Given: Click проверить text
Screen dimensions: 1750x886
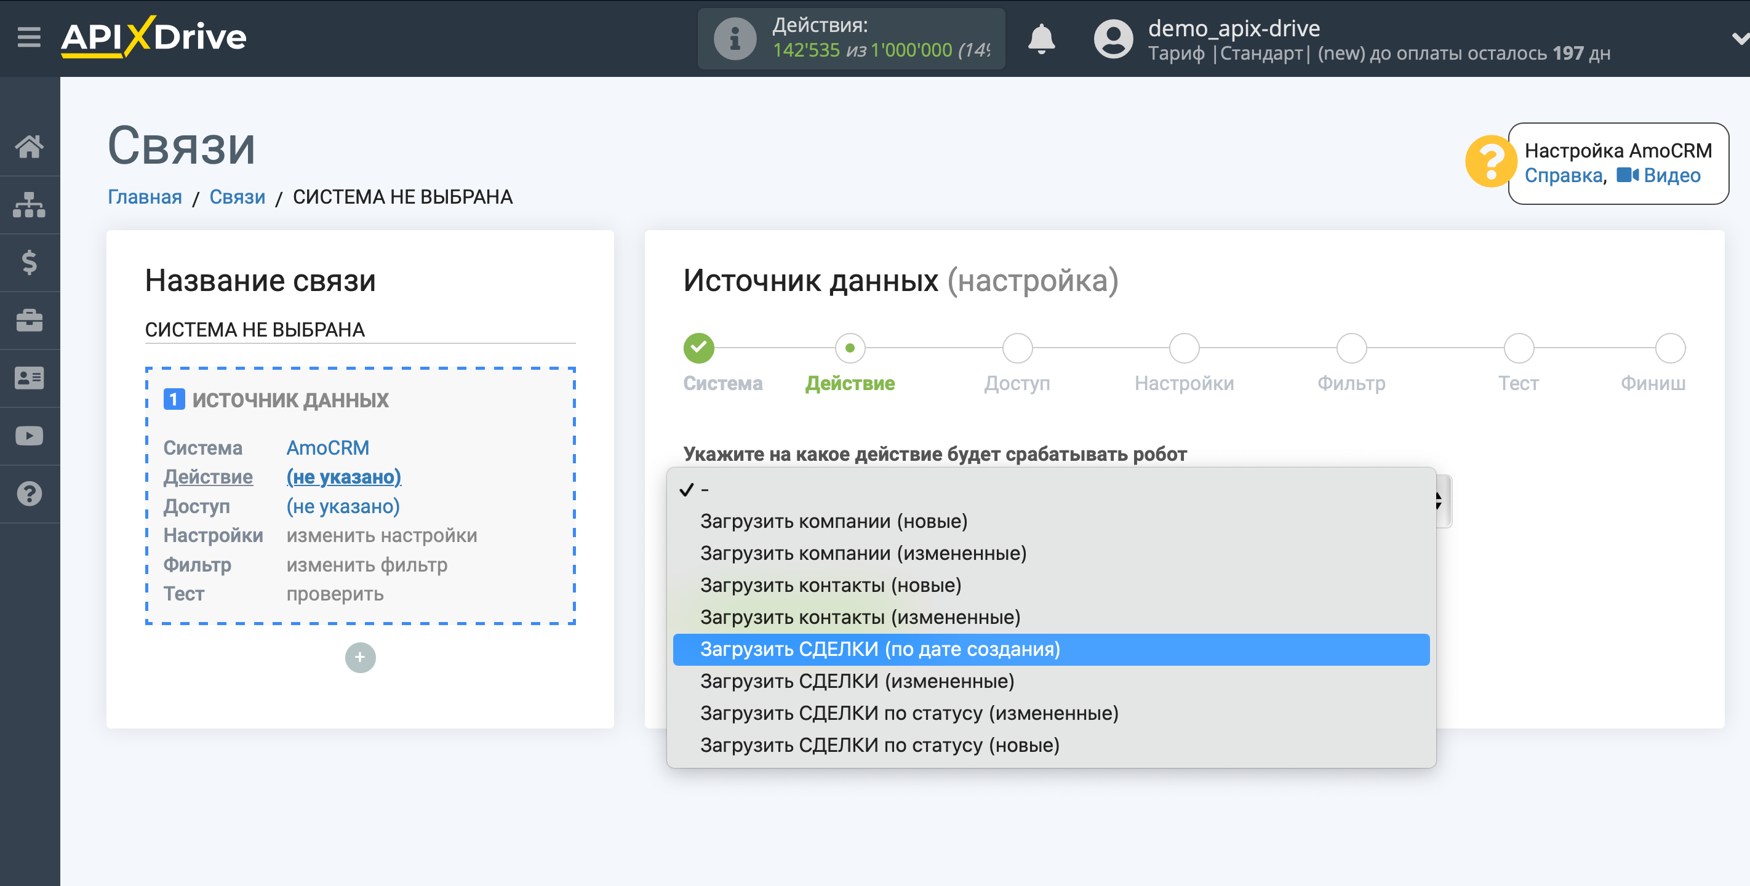Looking at the screenshot, I should 334,594.
